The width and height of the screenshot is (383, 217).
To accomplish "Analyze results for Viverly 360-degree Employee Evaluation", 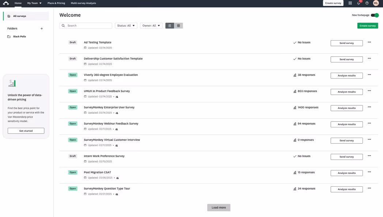I will (346, 76).
